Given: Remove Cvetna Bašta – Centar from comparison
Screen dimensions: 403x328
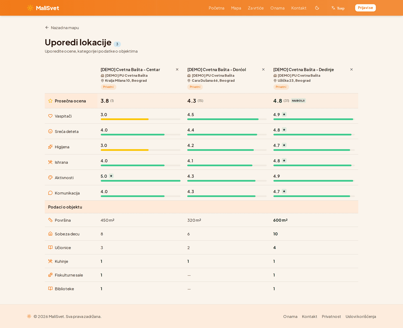Looking at the screenshot, I should point(177,69).
